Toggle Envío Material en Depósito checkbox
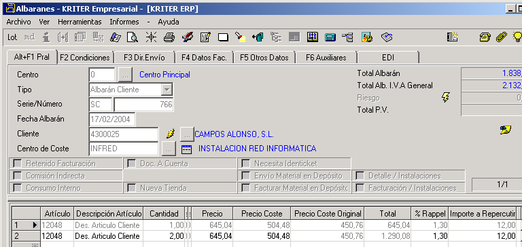 245,176
